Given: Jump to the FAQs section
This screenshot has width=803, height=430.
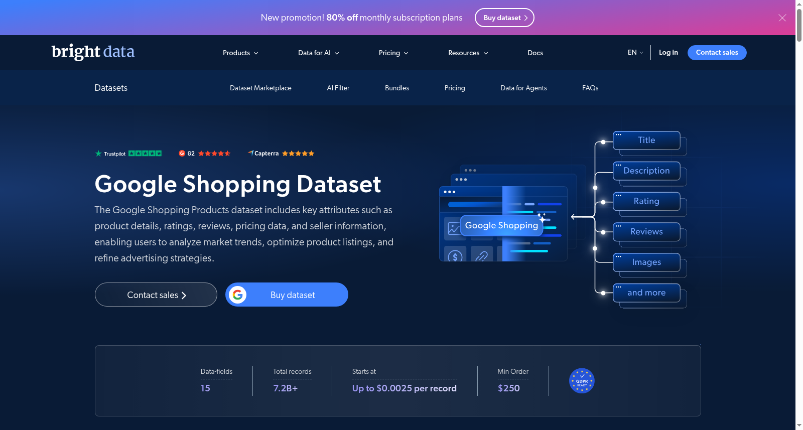Looking at the screenshot, I should 590,88.
